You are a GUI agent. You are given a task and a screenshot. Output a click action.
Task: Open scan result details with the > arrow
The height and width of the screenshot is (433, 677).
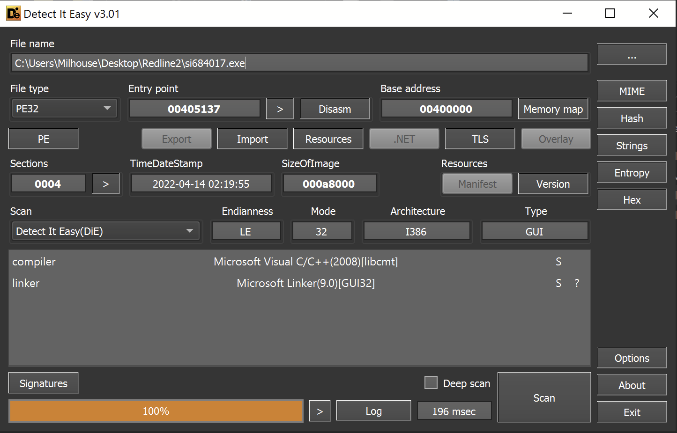(x=320, y=411)
